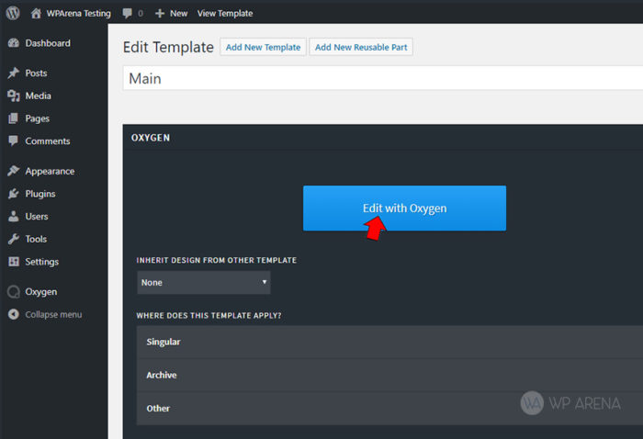This screenshot has height=439, width=643.
Task: Click the OXYGEN metabox header
Action: pyautogui.click(x=383, y=138)
